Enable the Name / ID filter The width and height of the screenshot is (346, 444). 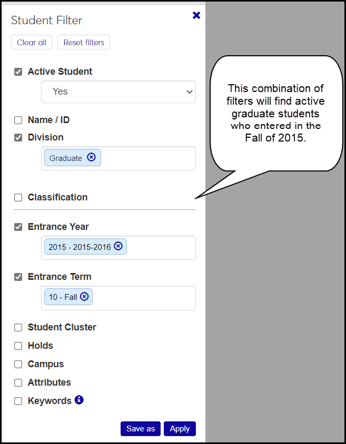(18, 120)
